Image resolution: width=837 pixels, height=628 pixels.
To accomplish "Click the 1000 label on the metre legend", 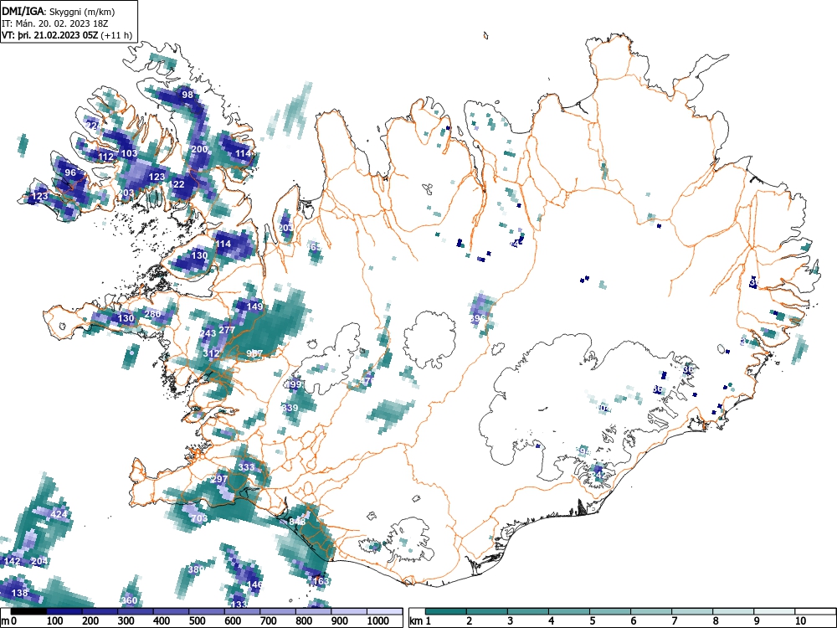I will [378, 620].
